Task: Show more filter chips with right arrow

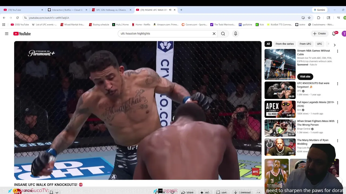Action: click(335, 45)
